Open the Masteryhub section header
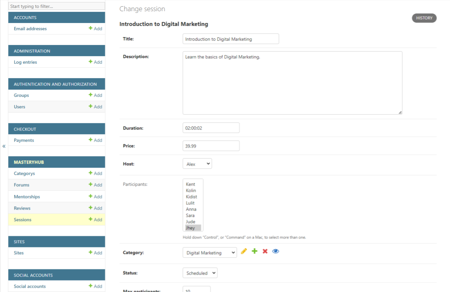 point(29,162)
